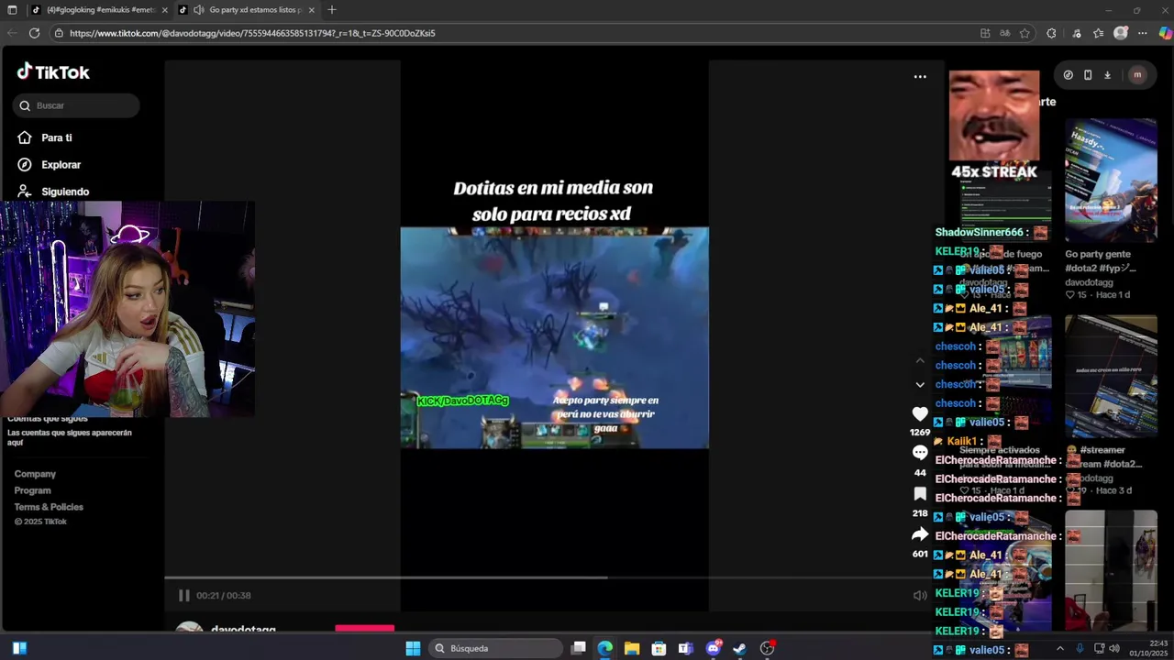Screen dimensions: 1174x660
Task: Open Steam from the taskbar
Action: click(740, 648)
